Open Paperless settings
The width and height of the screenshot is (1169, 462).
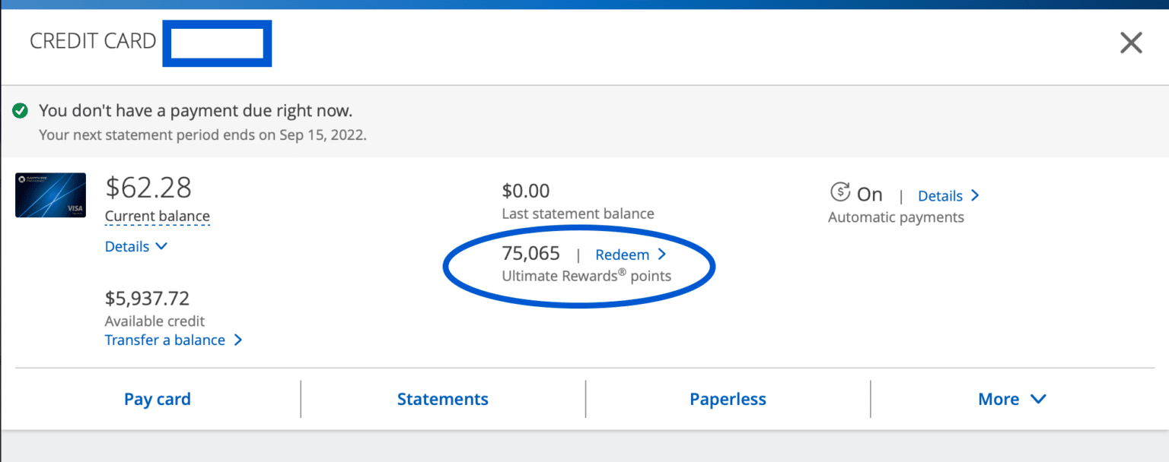[x=728, y=398]
